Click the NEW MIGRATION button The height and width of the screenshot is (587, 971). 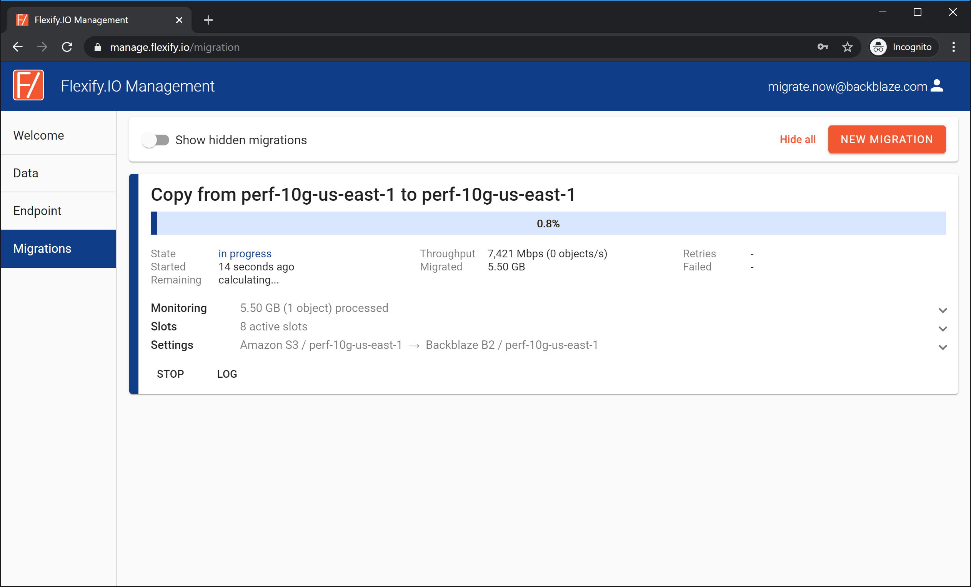point(887,139)
